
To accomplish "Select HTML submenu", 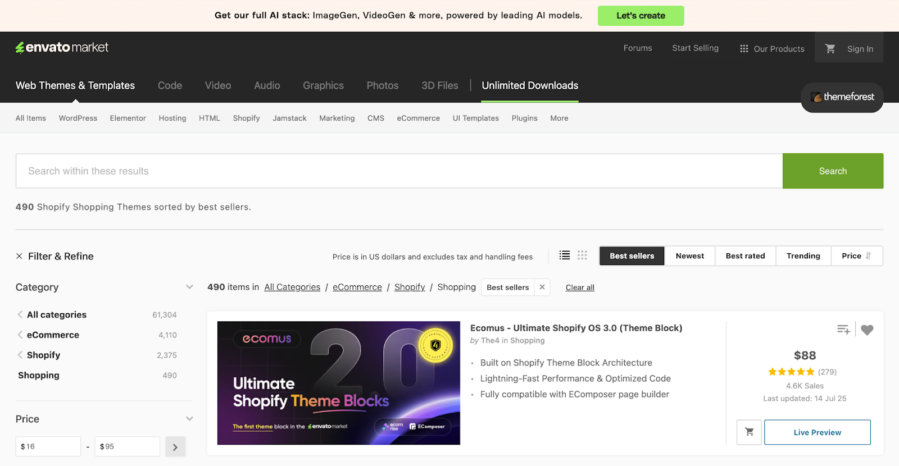I will point(210,118).
